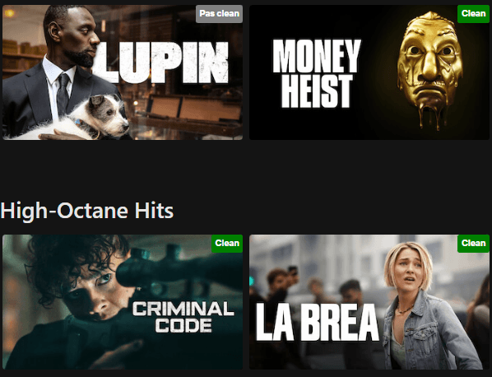Open the La Brea show thumbnail
Image resolution: width=492 pixels, height=377 pixels.
tap(369, 302)
